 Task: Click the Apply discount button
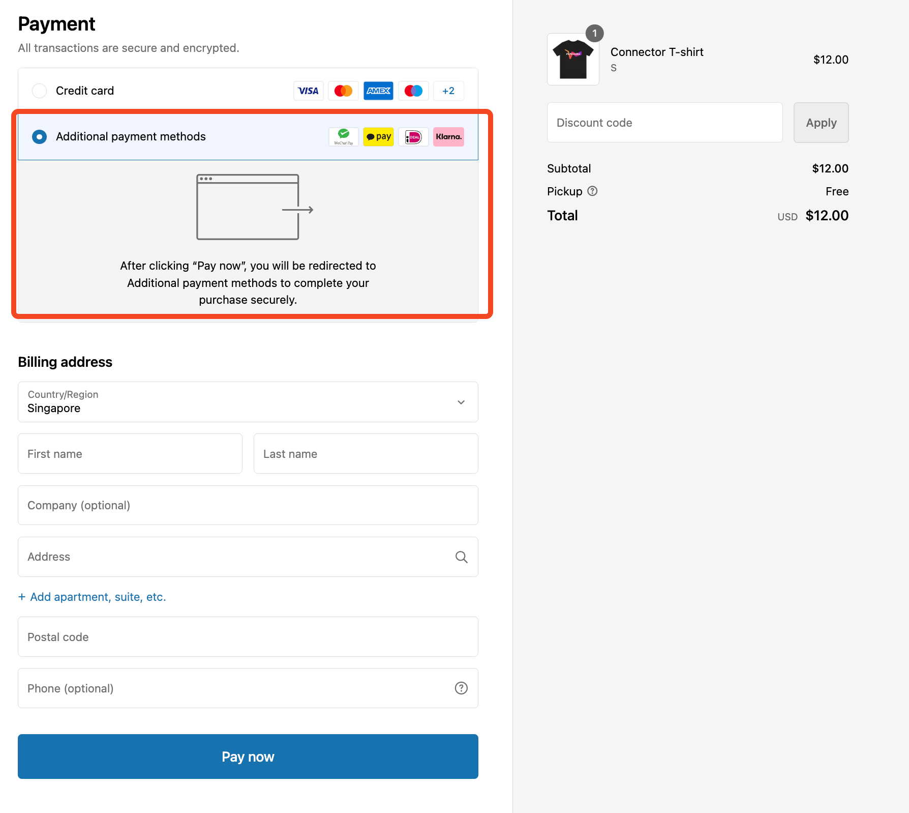pyautogui.click(x=821, y=123)
